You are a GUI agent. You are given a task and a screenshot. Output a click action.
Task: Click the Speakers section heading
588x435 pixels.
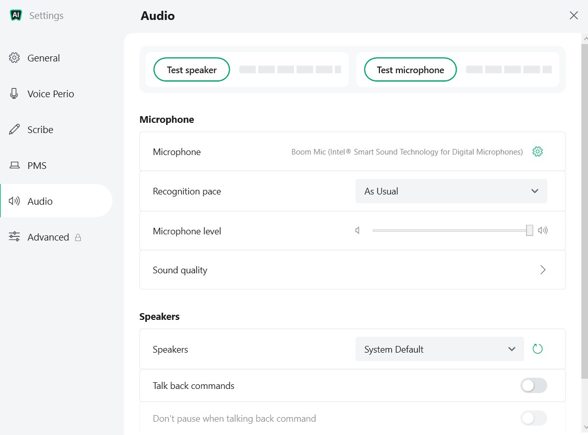click(160, 316)
